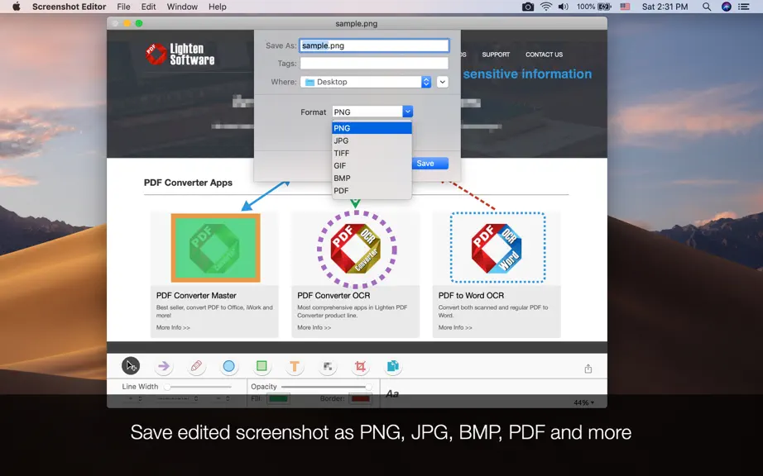Open the Edit menu
Viewport: 763px width, 476px height.
148,7
